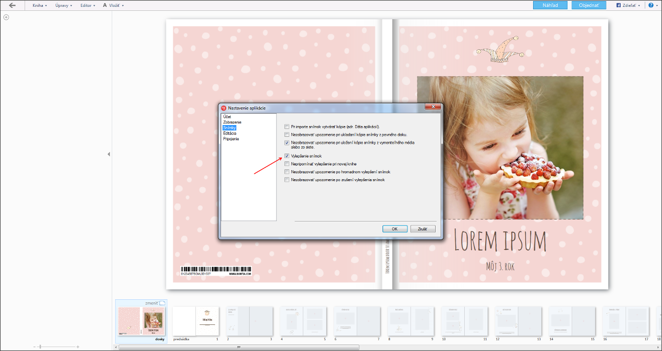Screen dimensions: 662x351
Task: Check Nepripomínať vylepšenie pri novej knihe
Action: (x=287, y=164)
